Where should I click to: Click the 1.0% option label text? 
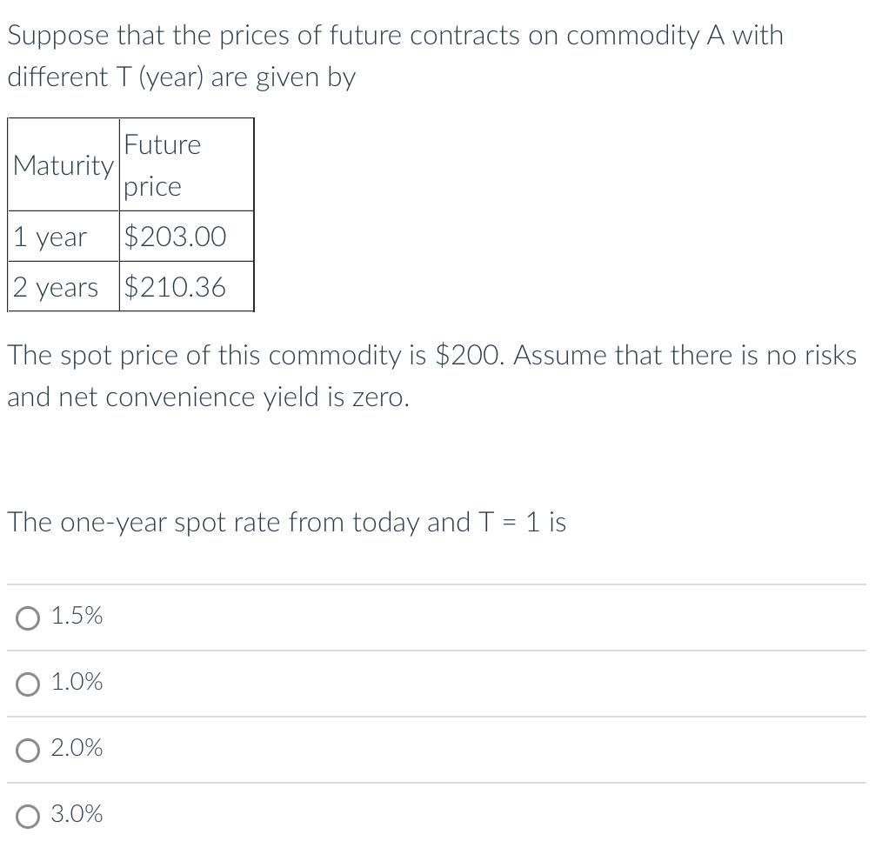click(77, 684)
